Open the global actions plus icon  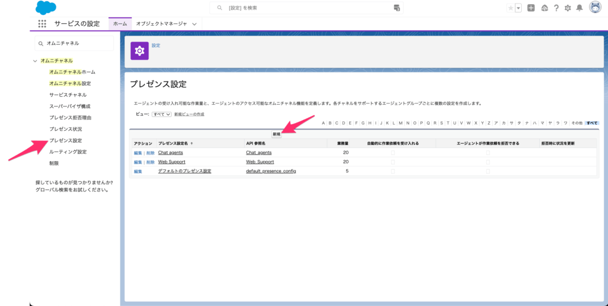coord(531,8)
